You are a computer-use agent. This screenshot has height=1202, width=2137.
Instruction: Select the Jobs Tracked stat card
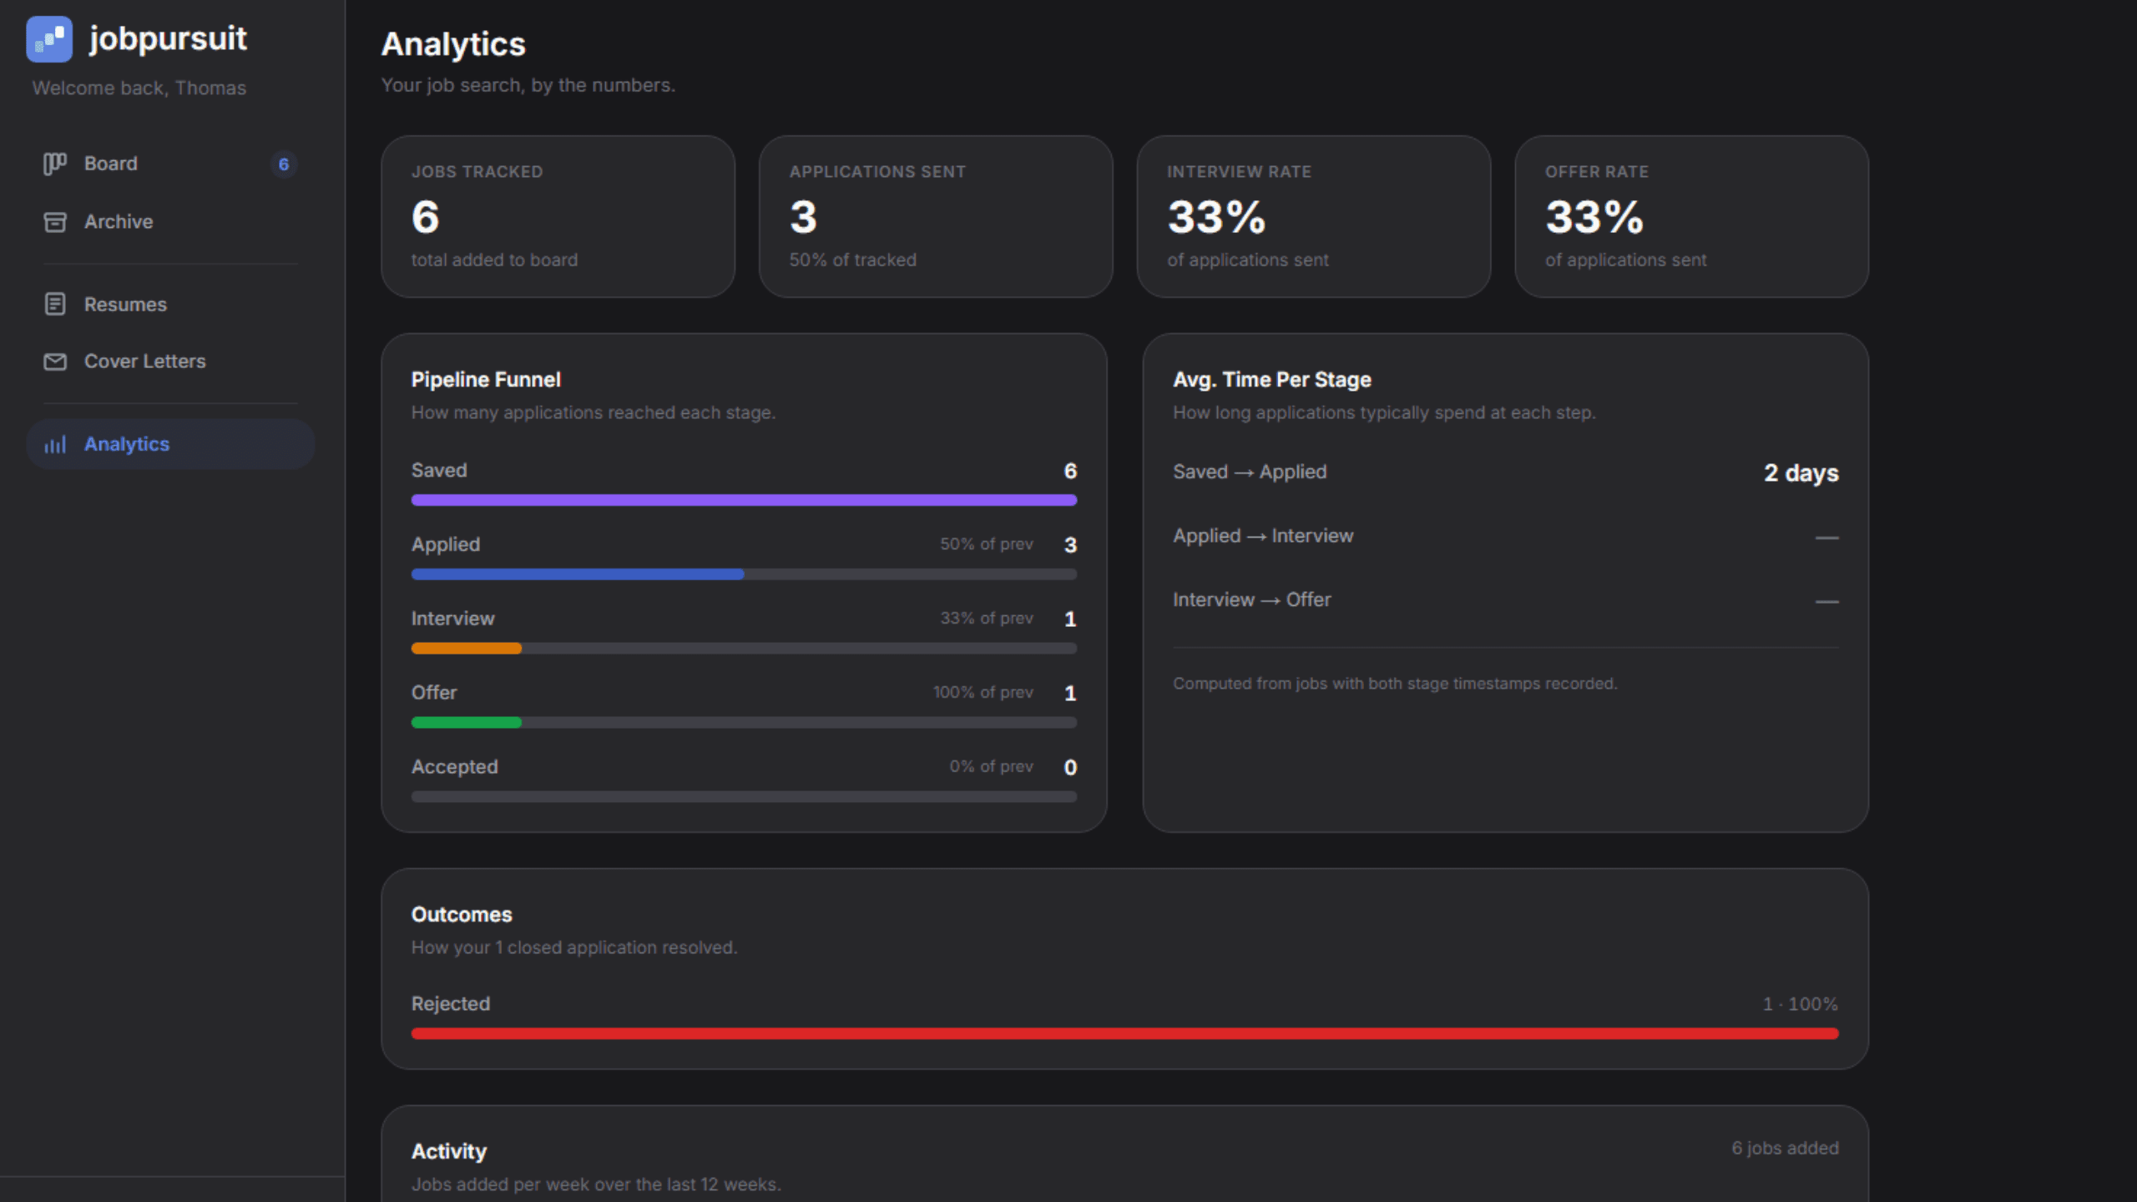coord(558,216)
